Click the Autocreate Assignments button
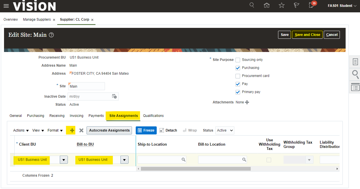Viewport: 360px width, 189px height. [x=109, y=130]
